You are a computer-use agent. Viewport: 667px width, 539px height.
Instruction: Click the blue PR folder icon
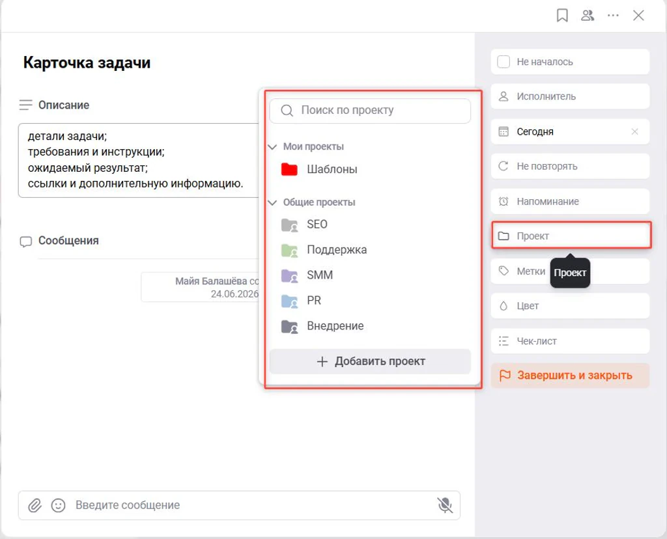tap(289, 301)
